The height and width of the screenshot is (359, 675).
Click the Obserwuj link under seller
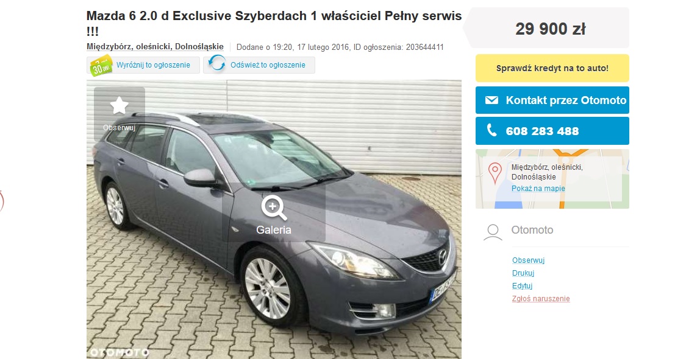(528, 260)
